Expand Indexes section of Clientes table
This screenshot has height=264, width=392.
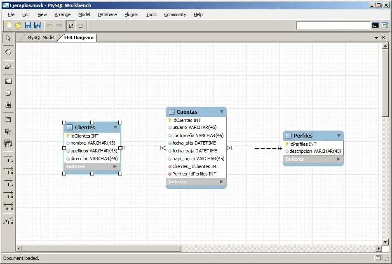pos(115,166)
